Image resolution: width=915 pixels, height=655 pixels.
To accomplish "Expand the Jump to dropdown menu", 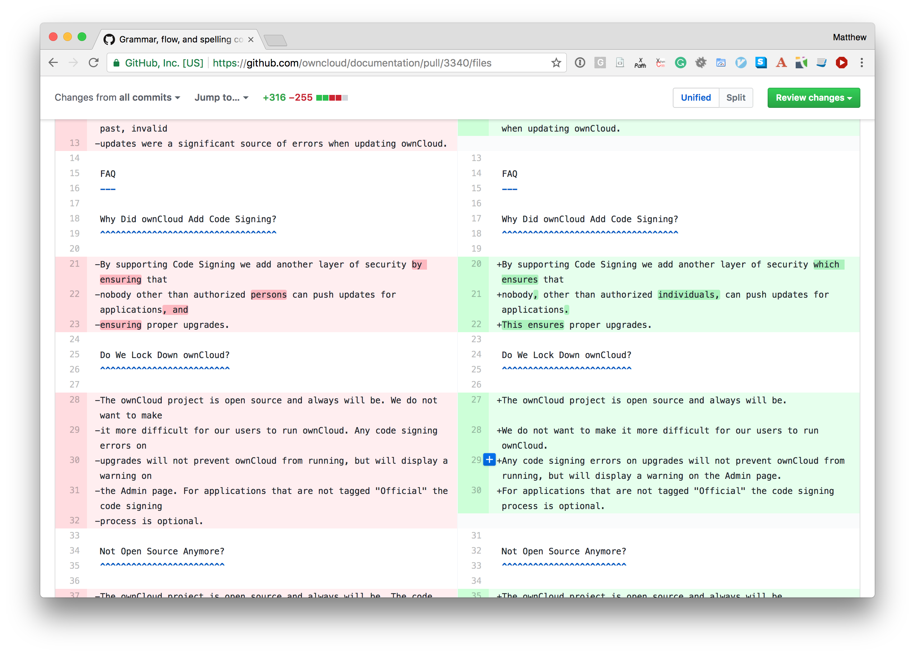I will [x=222, y=98].
